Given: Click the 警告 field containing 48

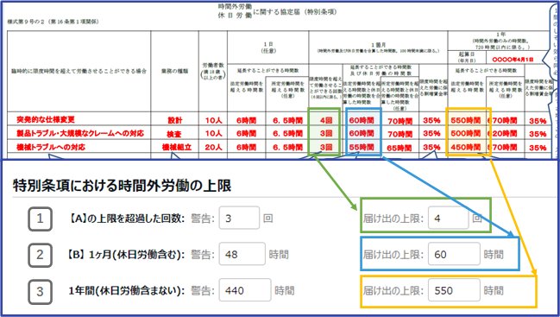Looking at the screenshot, I should click(242, 254).
